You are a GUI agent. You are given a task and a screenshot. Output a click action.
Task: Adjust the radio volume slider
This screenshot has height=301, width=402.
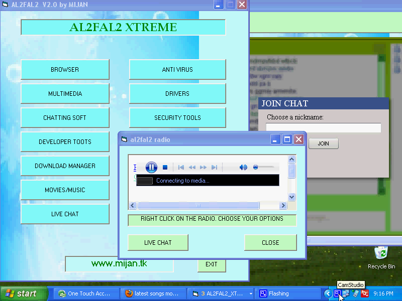(263, 167)
